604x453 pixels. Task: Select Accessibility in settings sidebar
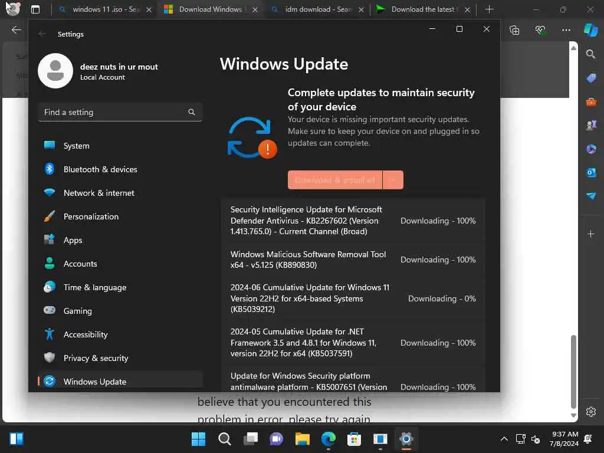(x=120, y=334)
